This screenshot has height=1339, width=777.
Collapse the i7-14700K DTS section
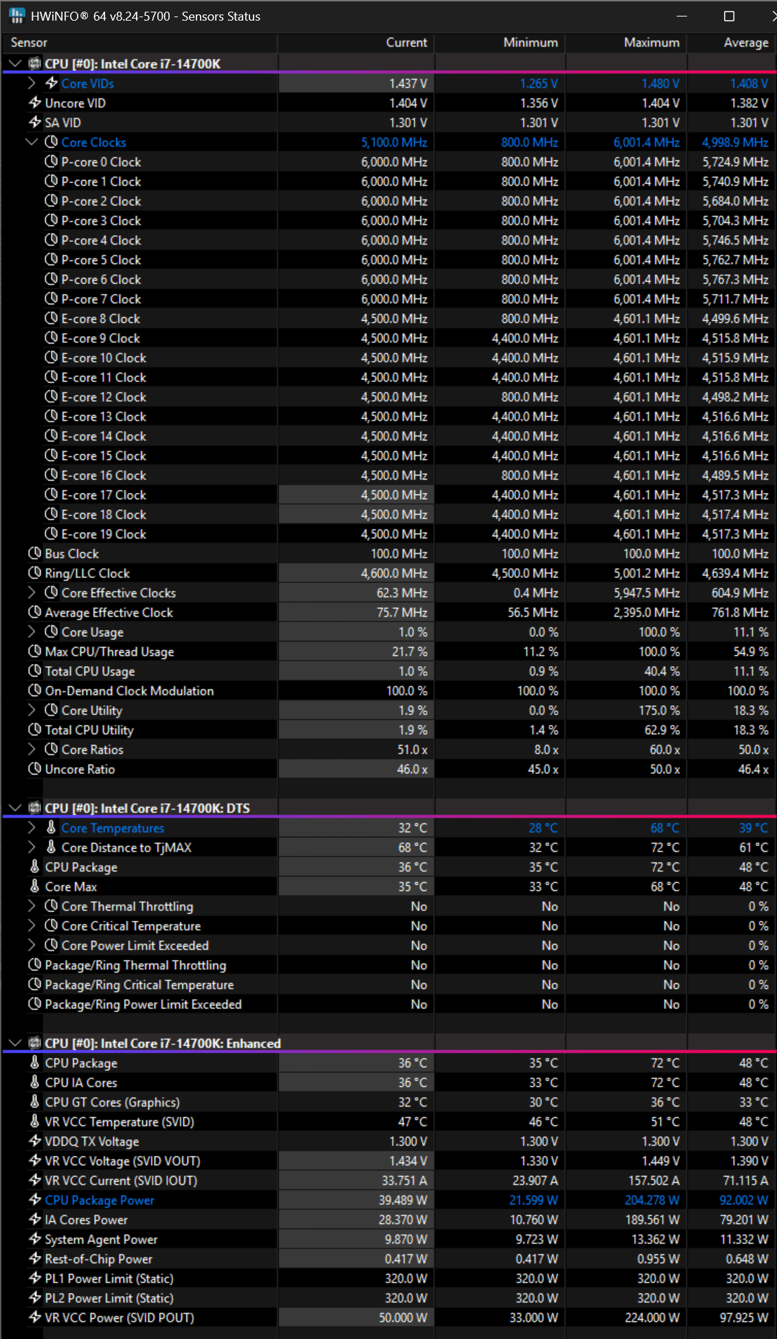coord(15,808)
